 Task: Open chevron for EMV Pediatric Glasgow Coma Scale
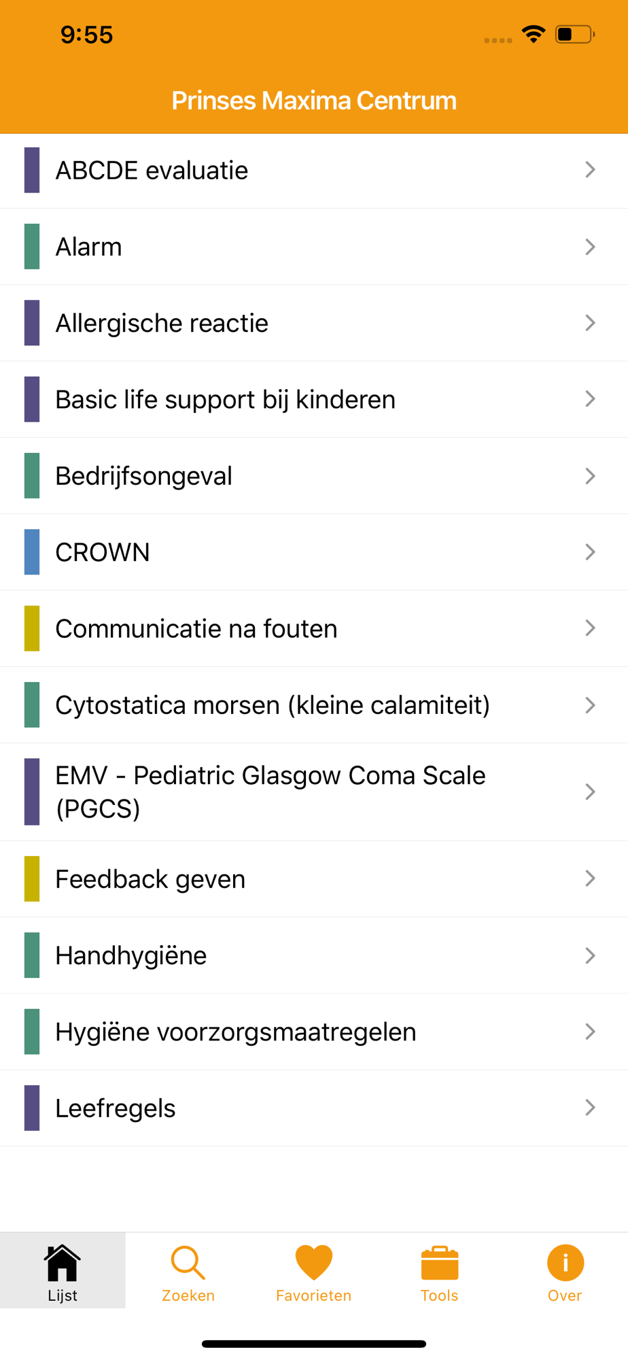click(x=590, y=792)
